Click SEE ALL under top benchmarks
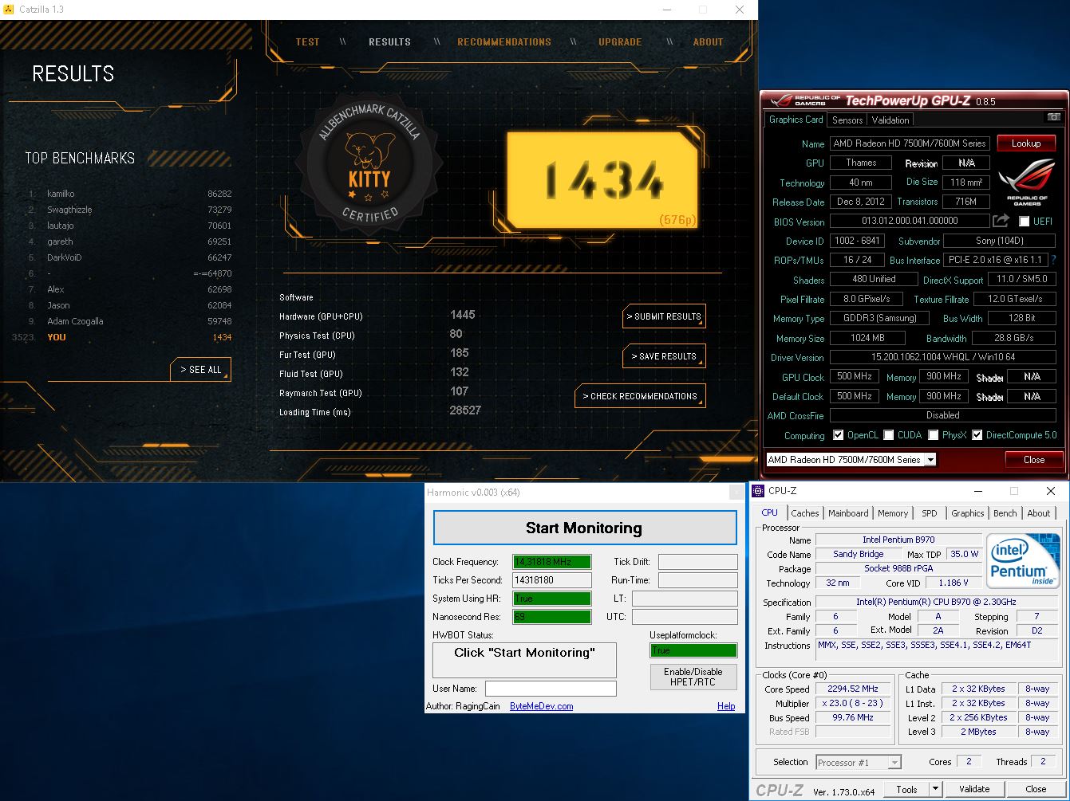The height and width of the screenshot is (801, 1070). tap(200, 370)
